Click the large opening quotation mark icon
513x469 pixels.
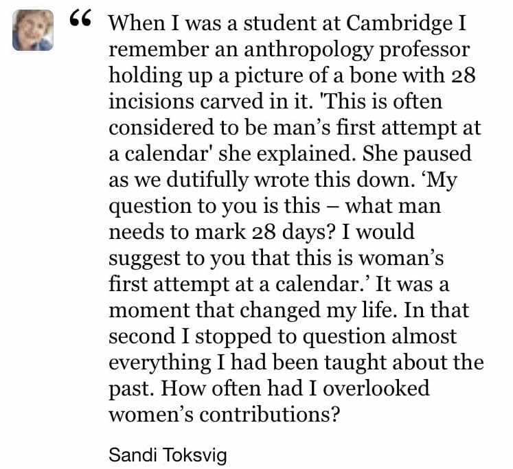(x=80, y=18)
